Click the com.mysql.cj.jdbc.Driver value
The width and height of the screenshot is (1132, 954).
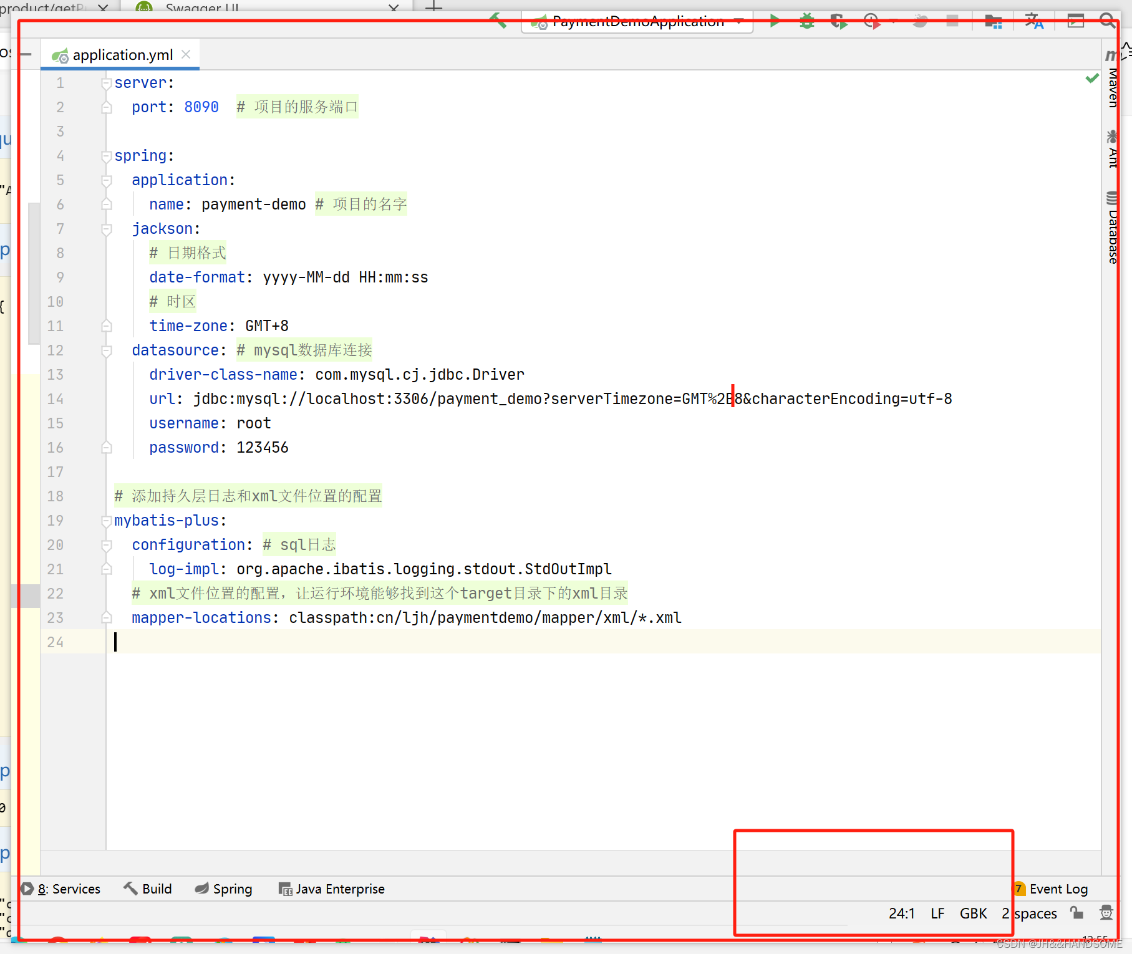(x=420, y=375)
